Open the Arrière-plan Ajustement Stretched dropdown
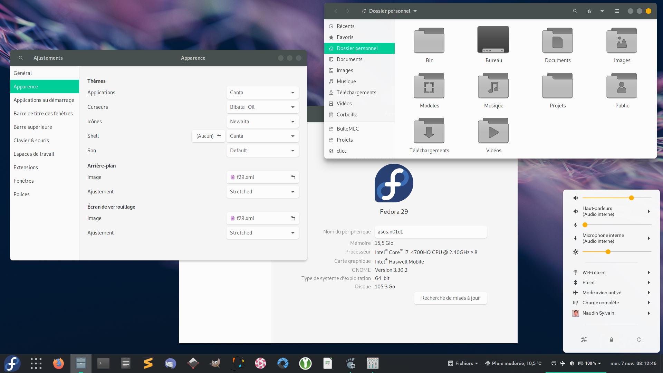This screenshot has height=373, width=663. (262, 192)
